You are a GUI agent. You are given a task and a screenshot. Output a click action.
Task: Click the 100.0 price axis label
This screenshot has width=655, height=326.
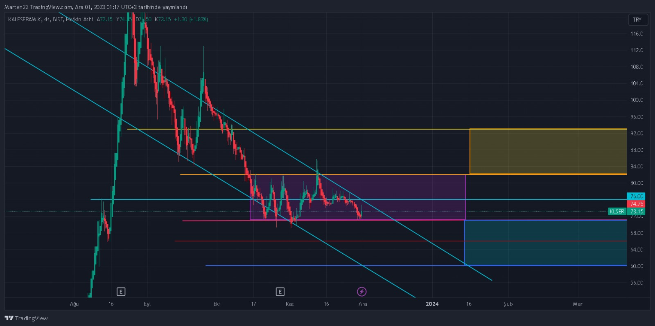coord(637,100)
